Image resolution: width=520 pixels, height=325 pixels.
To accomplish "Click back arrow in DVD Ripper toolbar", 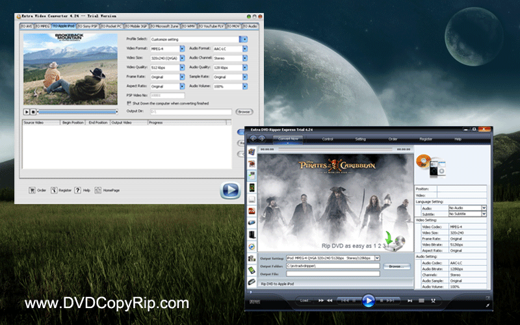I will [x=253, y=138].
